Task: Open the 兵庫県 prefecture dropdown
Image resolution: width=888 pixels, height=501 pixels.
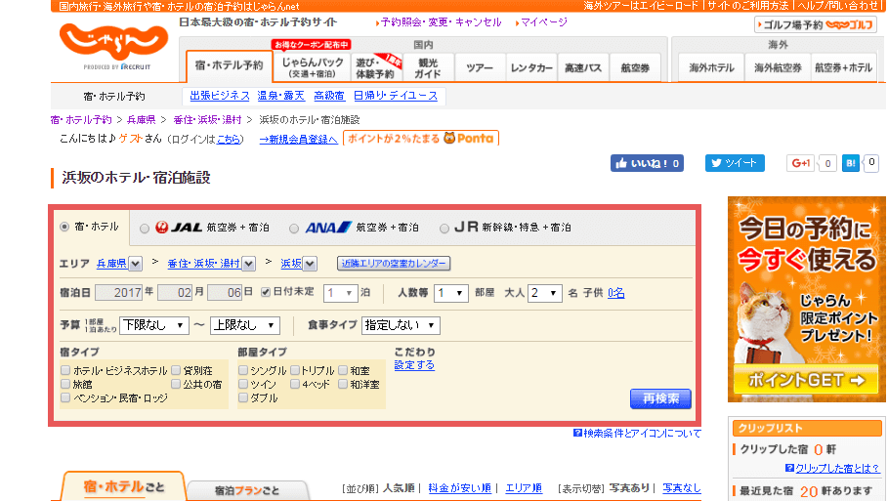Action: [x=135, y=264]
